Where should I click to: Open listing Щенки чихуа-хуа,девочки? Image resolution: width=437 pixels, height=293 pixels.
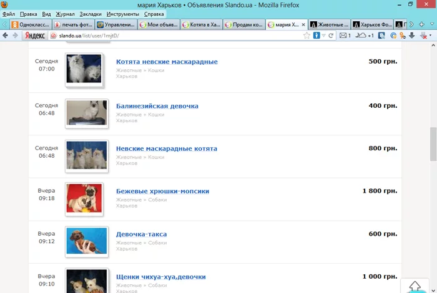[x=161, y=277]
